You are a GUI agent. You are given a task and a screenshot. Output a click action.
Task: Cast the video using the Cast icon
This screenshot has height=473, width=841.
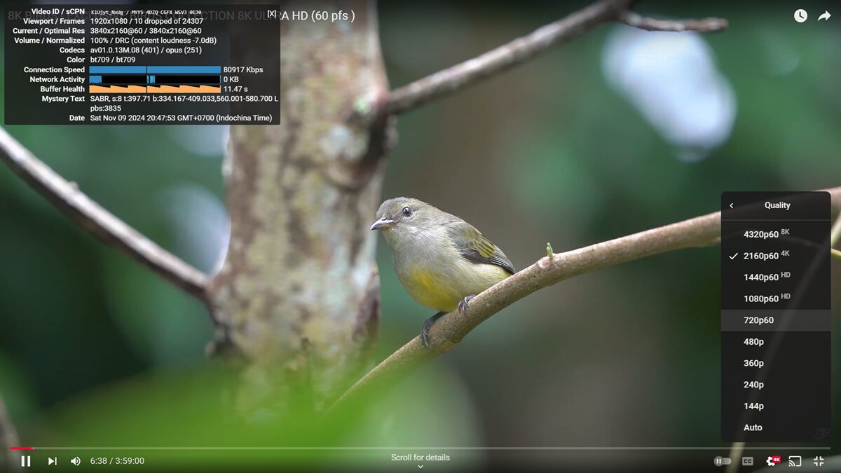[795, 461]
